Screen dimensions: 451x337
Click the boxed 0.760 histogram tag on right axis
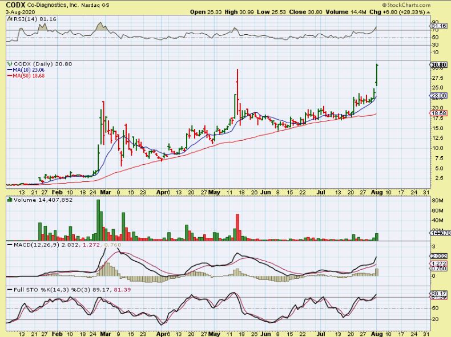(x=438, y=269)
